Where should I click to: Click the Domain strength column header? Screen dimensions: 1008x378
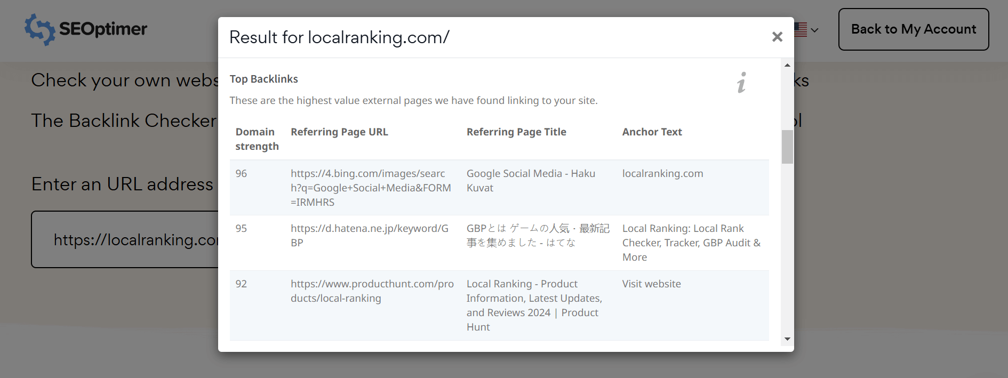(257, 139)
